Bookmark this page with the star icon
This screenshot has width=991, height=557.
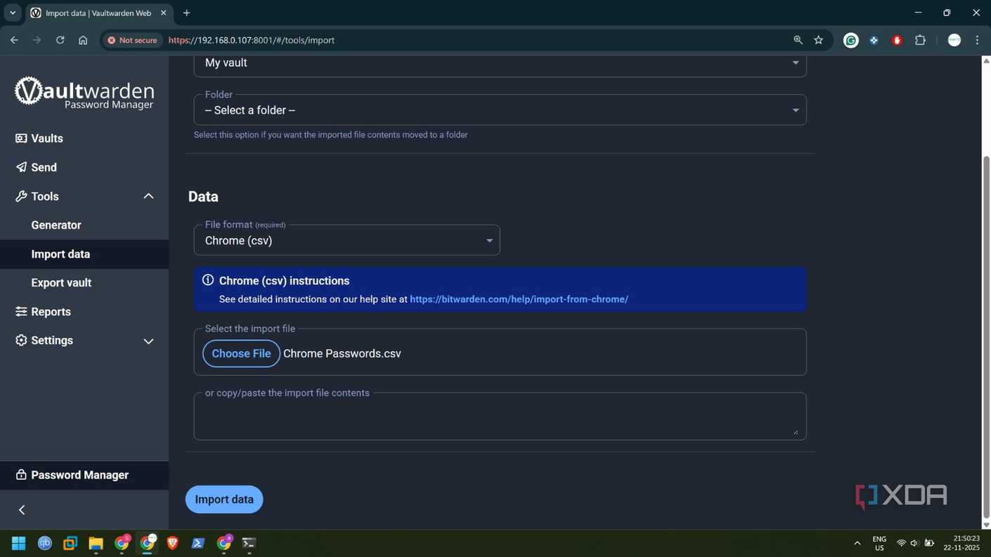point(819,40)
